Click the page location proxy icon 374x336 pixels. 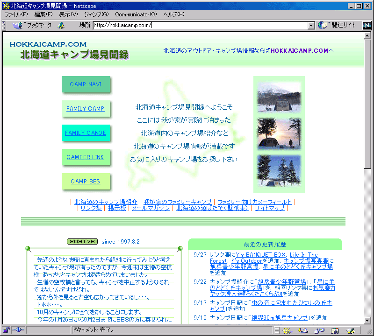(61, 26)
